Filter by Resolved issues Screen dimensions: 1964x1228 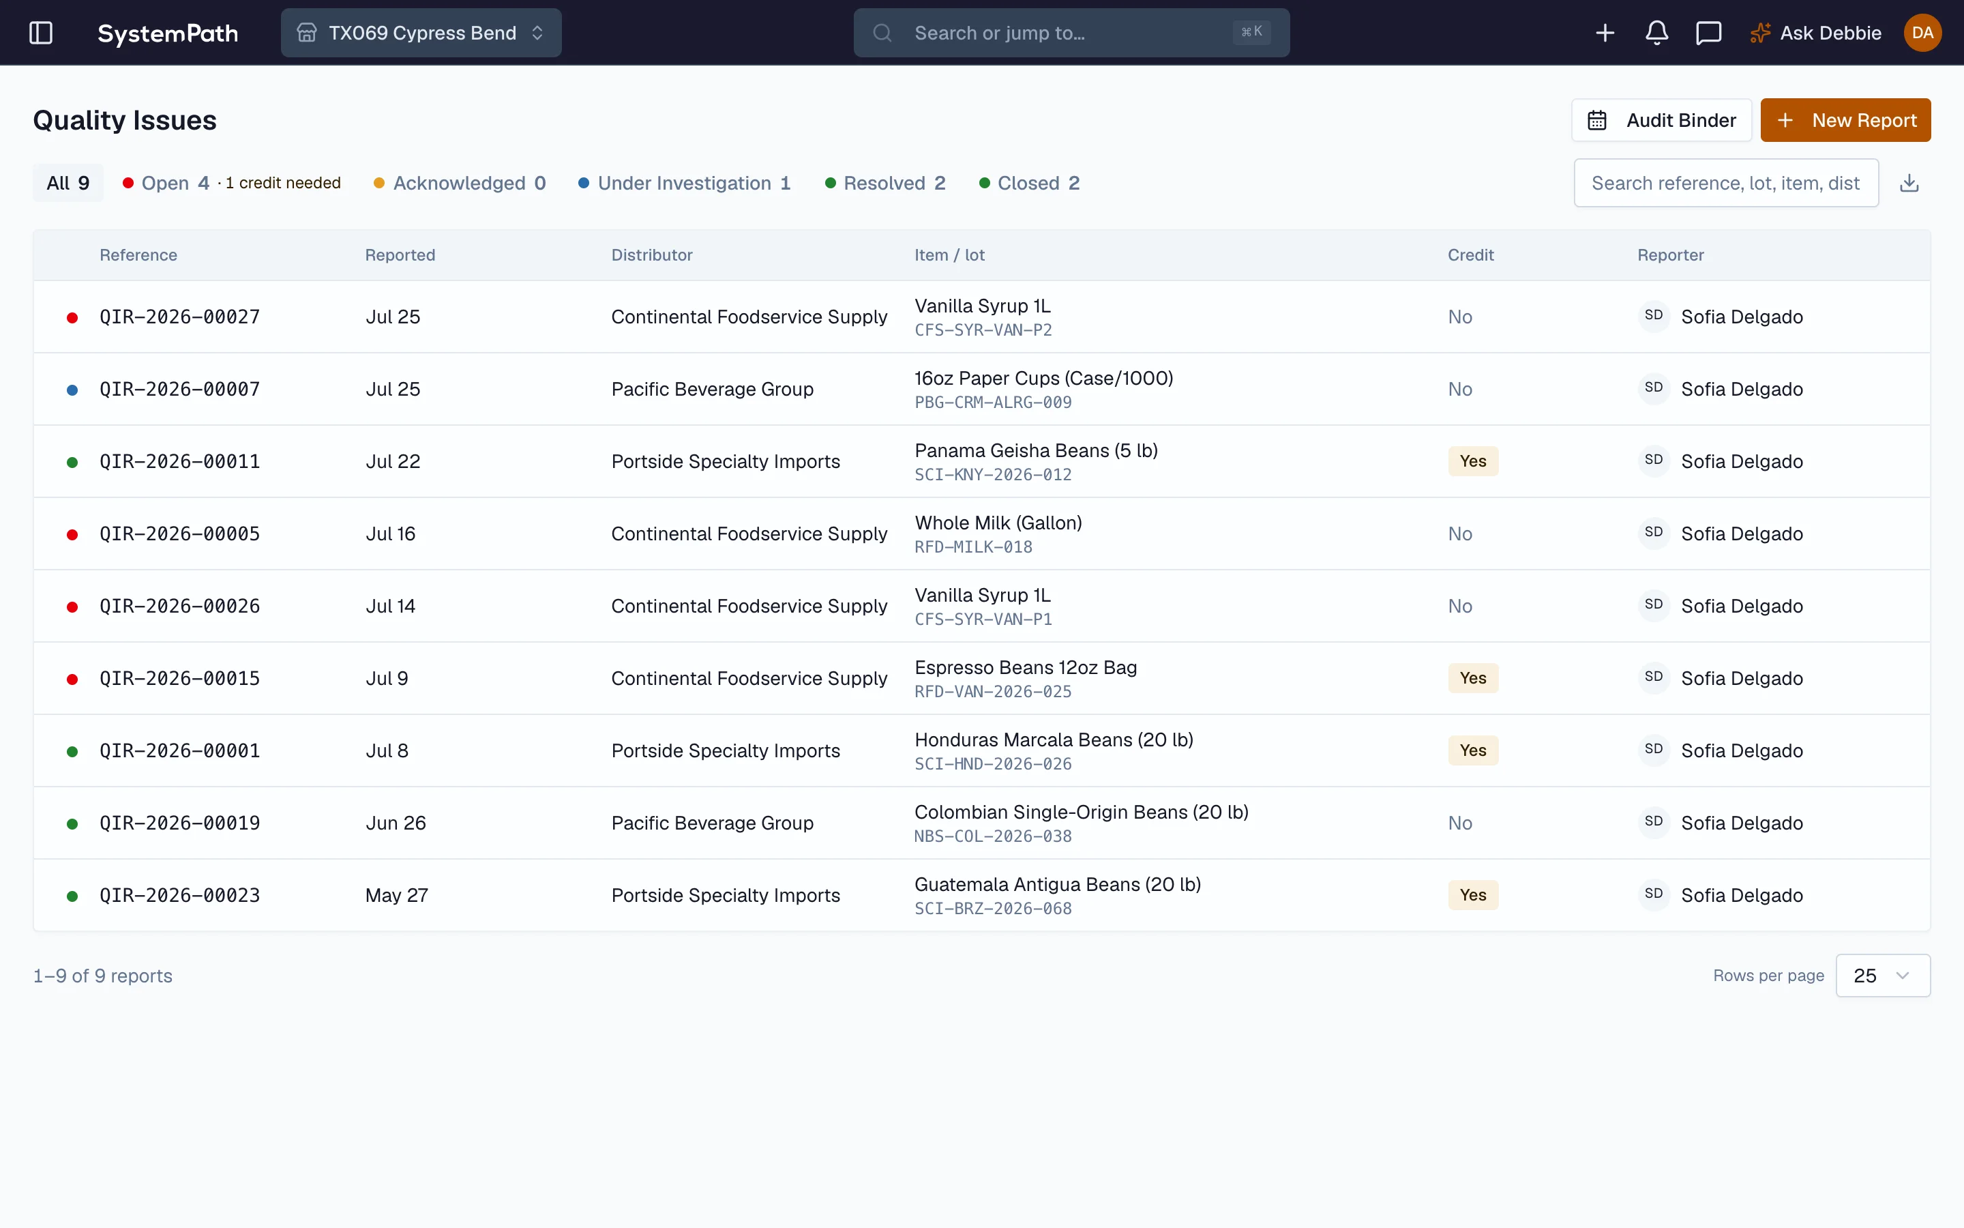(x=885, y=183)
